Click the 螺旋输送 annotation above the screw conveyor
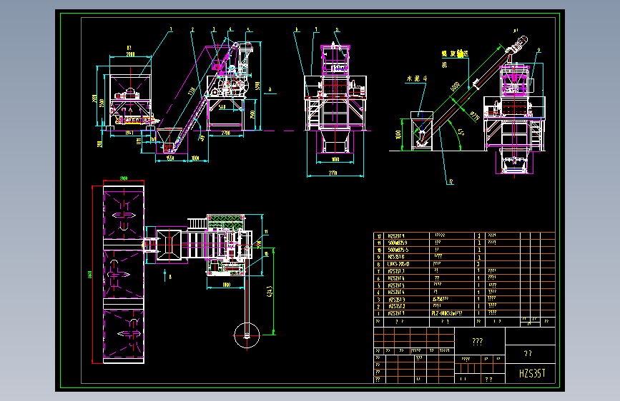 coord(455,54)
